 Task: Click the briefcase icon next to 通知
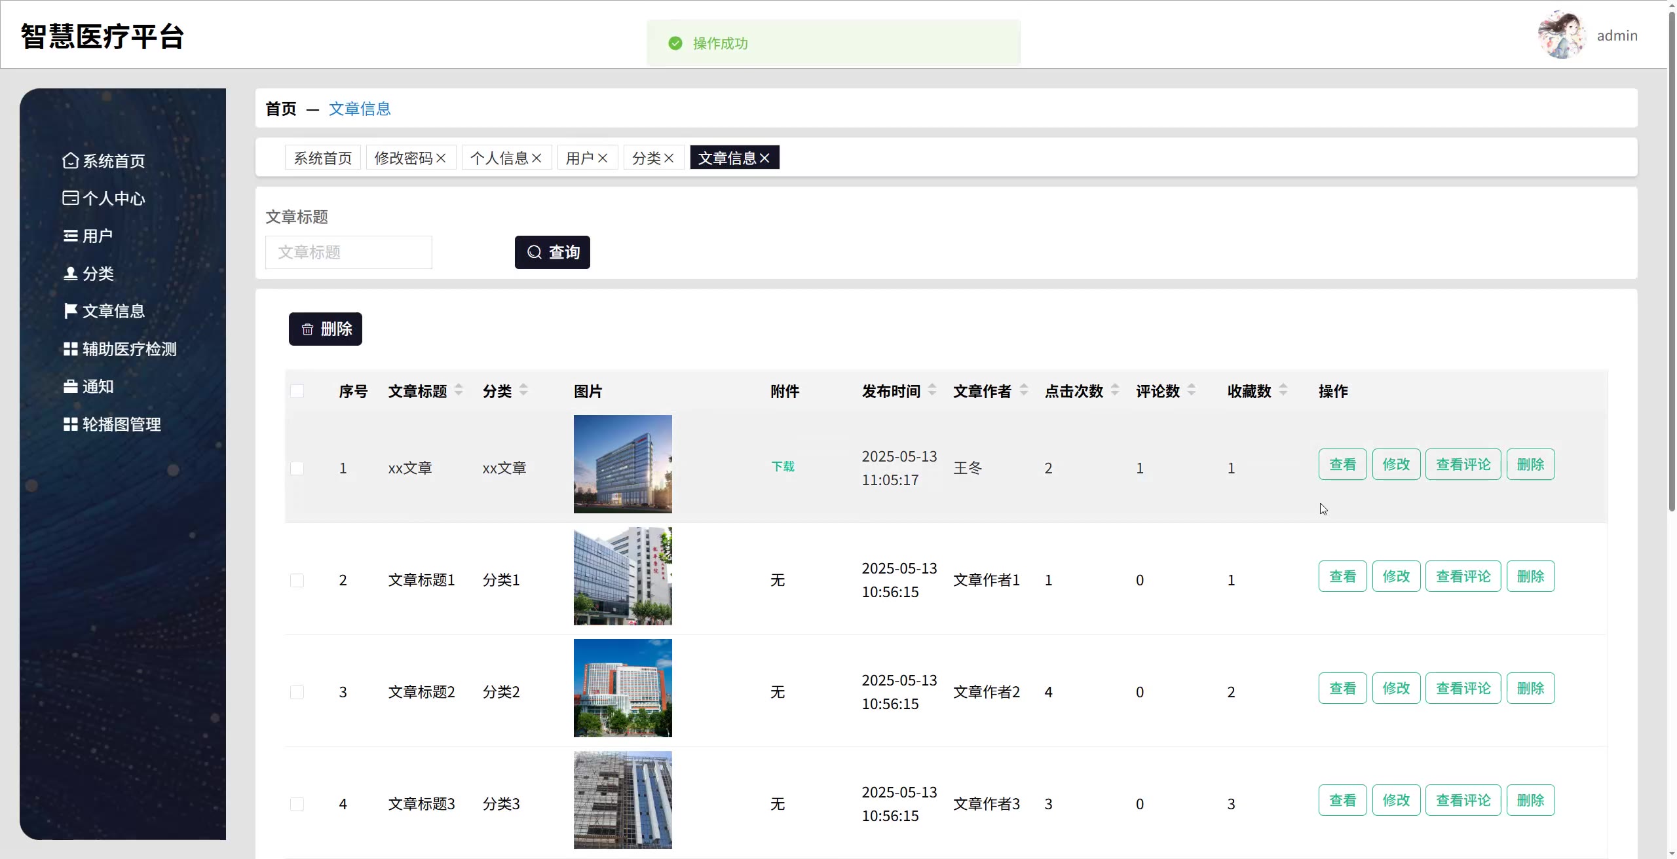70,386
